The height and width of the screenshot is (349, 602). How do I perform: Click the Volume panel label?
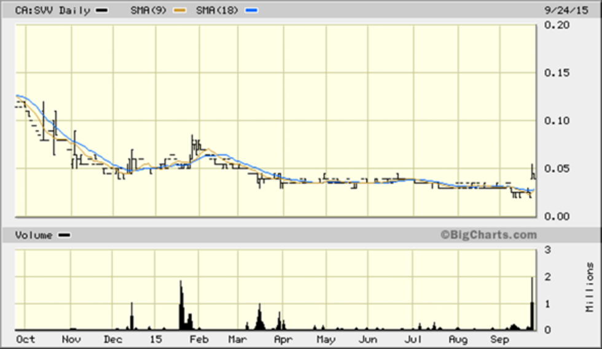34,235
